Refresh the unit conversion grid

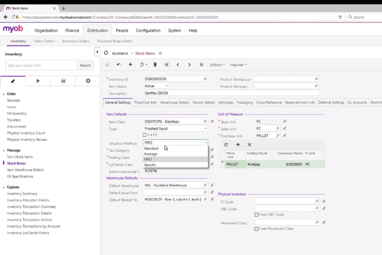coord(226,145)
